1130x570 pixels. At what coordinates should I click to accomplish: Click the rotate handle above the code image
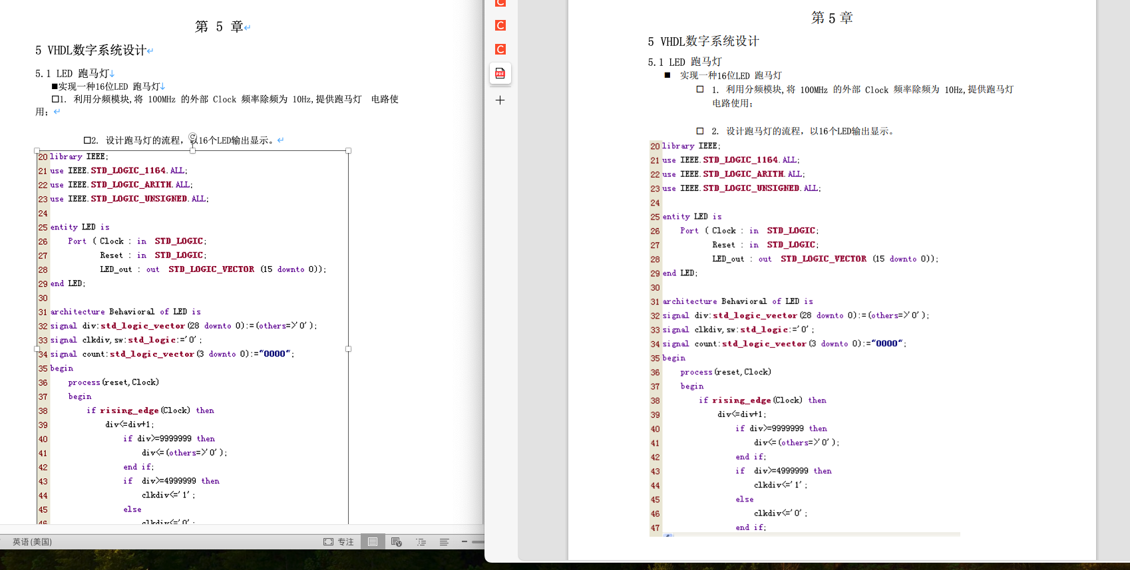(192, 137)
